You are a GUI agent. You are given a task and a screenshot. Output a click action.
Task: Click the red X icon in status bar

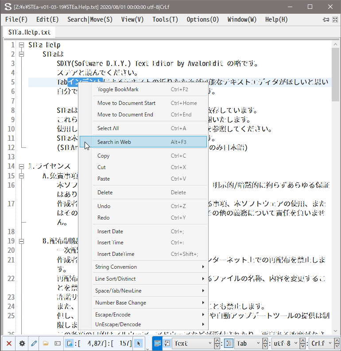[x=9, y=343]
